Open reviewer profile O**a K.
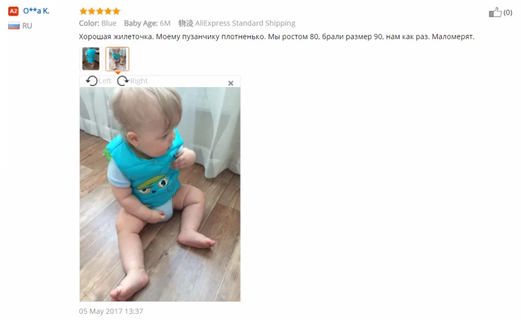Screen dimensions: 521x320 (x=36, y=10)
